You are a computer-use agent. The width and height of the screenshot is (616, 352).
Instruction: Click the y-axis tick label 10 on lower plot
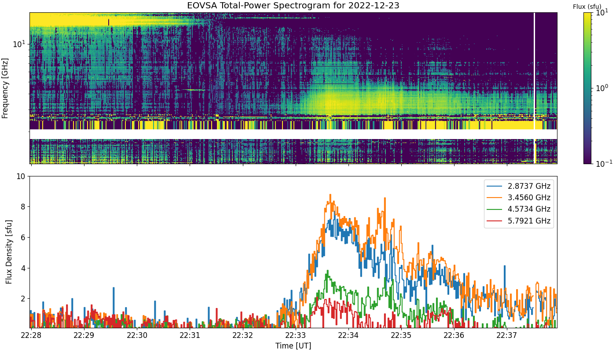coord(22,176)
